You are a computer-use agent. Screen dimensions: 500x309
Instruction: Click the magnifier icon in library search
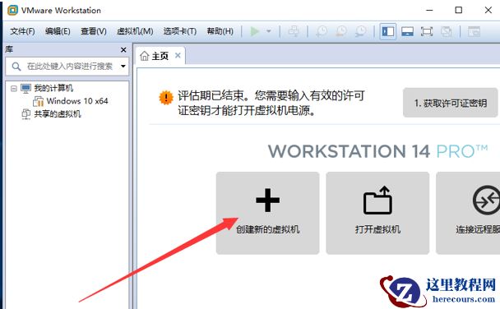point(16,67)
